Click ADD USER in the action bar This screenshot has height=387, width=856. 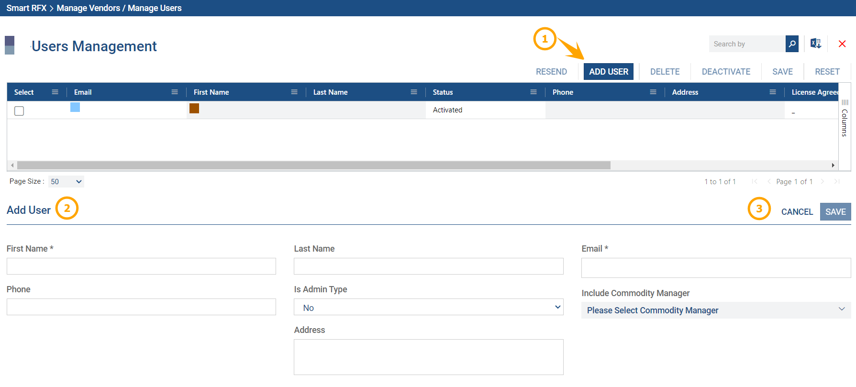(x=609, y=72)
